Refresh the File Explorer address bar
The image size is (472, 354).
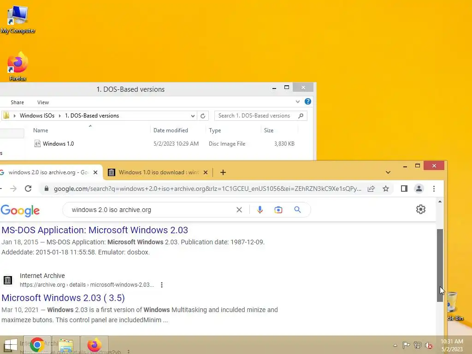pyautogui.click(x=203, y=116)
